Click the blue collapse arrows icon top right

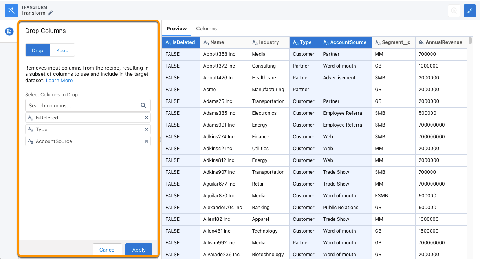tap(470, 11)
